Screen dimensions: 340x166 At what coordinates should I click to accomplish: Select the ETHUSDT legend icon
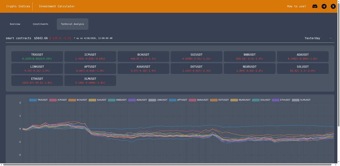point(276,100)
